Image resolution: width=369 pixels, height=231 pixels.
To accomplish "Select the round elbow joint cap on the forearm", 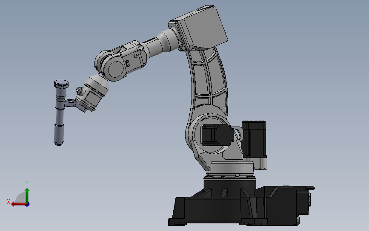I will [x=115, y=69].
